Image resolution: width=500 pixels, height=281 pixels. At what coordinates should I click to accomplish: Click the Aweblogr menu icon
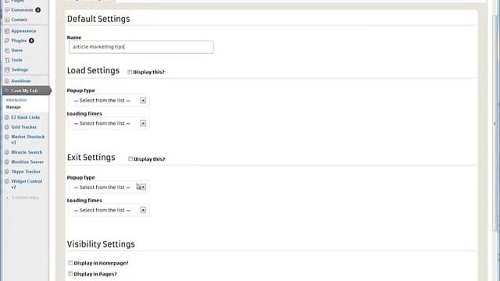7,81
